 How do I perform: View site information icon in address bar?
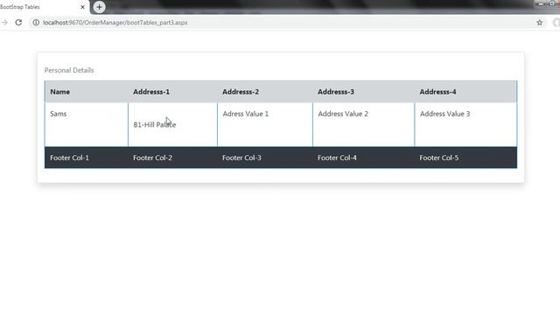[36, 23]
